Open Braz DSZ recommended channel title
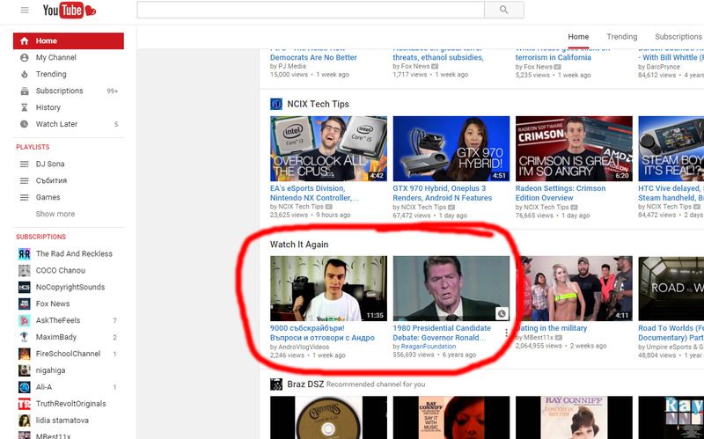Image resolution: width=704 pixels, height=439 pixels. [x=305, y=384]
